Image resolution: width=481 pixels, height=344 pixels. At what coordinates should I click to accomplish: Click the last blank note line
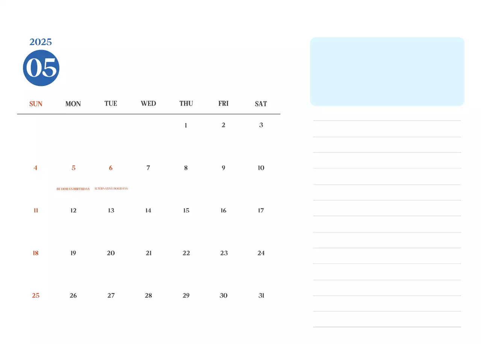coord(387,326)
